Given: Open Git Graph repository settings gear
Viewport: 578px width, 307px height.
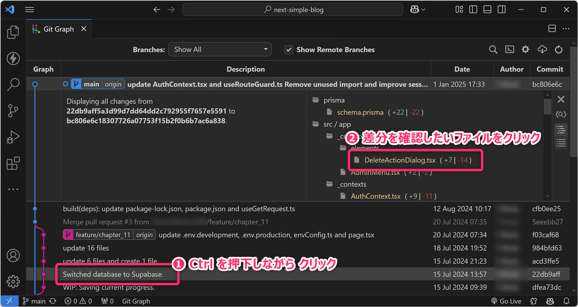Looking at the screenshot, I should tap(526, 49).
